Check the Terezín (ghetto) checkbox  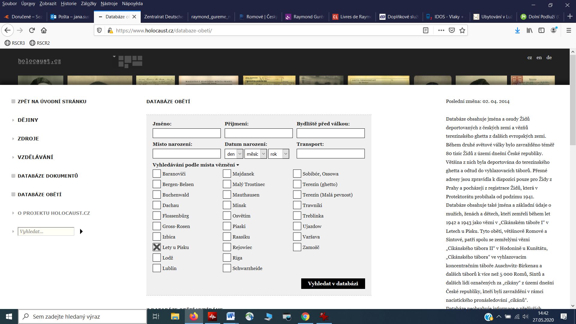tap(297, 184)
